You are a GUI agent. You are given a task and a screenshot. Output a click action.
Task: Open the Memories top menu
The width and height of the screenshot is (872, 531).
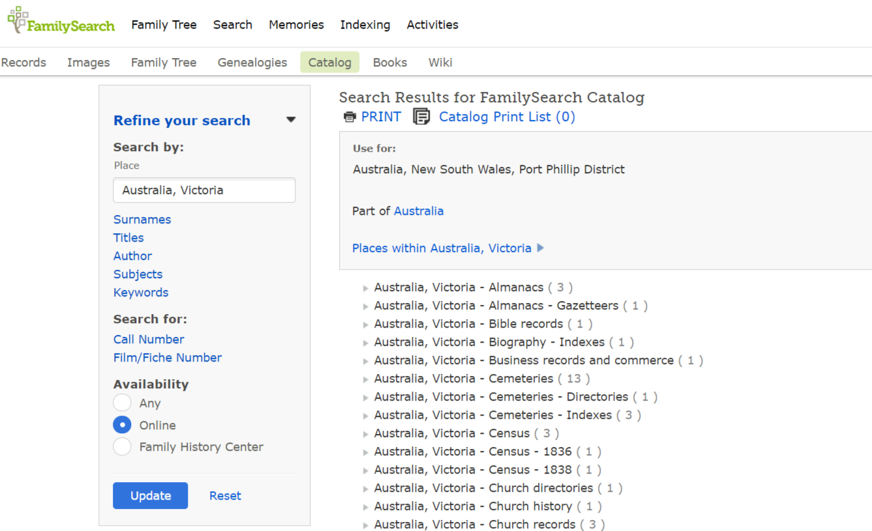[296, 25]
